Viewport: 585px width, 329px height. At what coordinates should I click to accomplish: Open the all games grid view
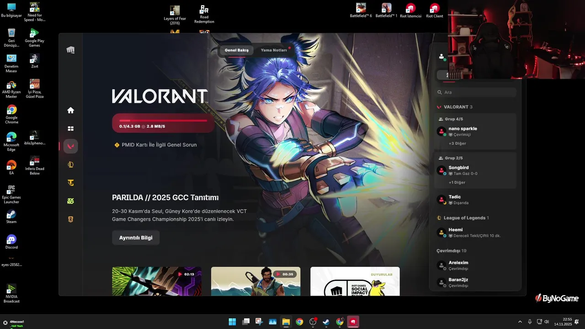tap(70, 128)
